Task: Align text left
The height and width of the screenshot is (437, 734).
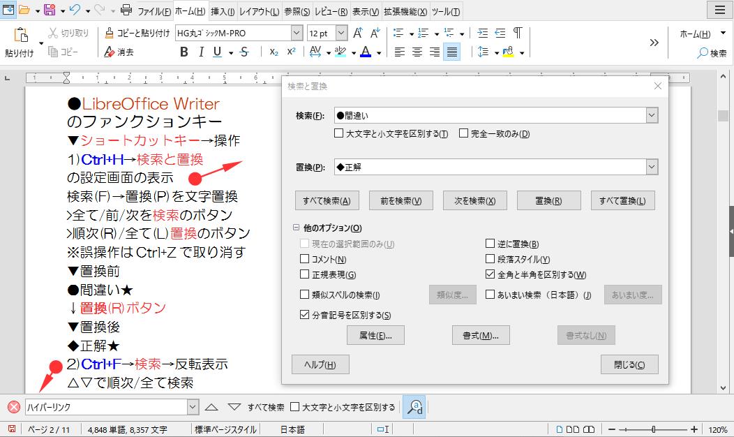Action: click(399, 52)
